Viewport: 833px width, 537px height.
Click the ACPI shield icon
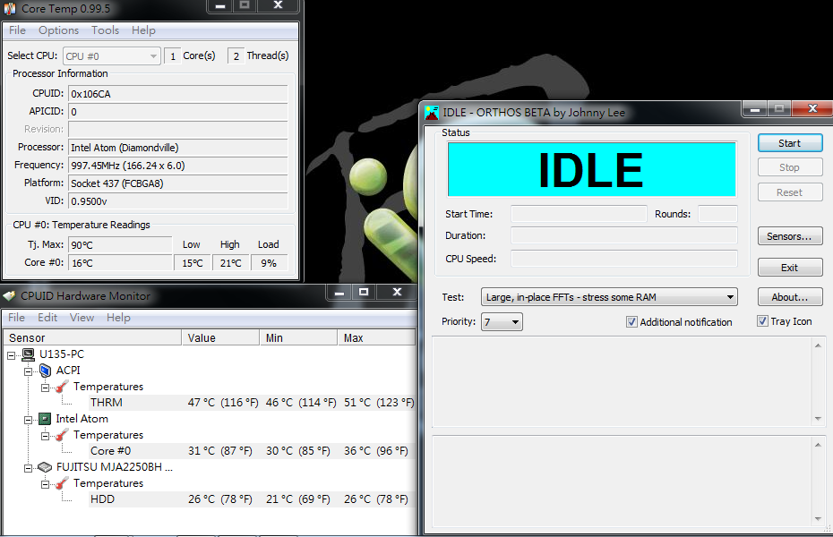click(x=45, y=371)
